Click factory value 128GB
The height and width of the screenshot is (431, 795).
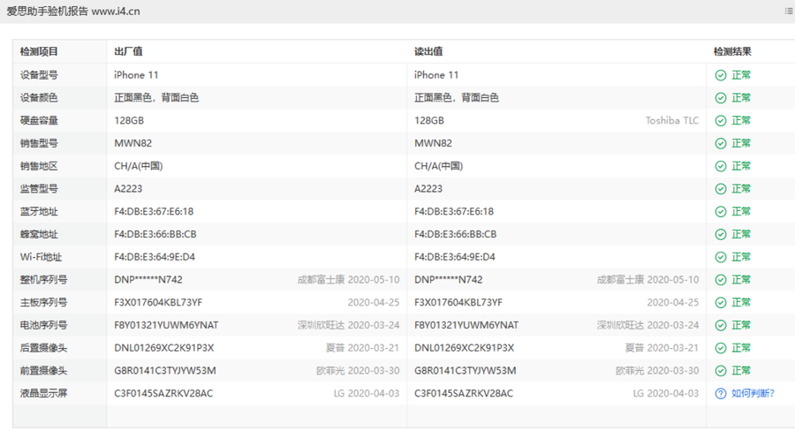pyautogui.click(x=129, y=121)
